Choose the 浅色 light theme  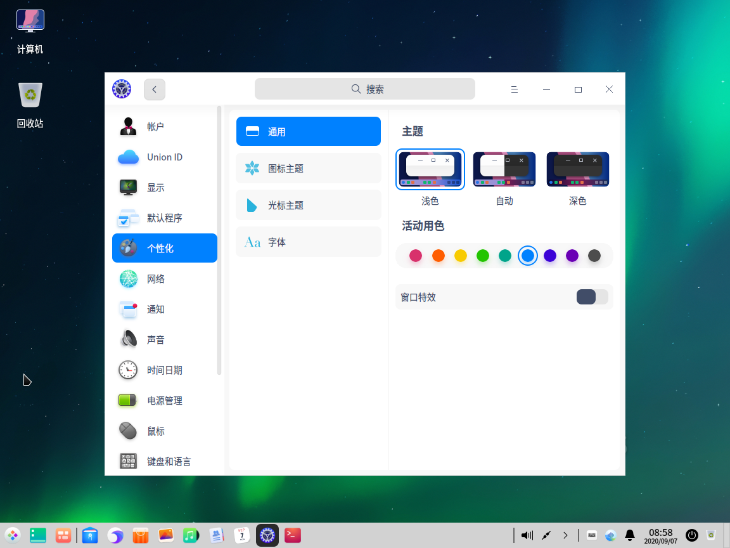click(430, 169)
